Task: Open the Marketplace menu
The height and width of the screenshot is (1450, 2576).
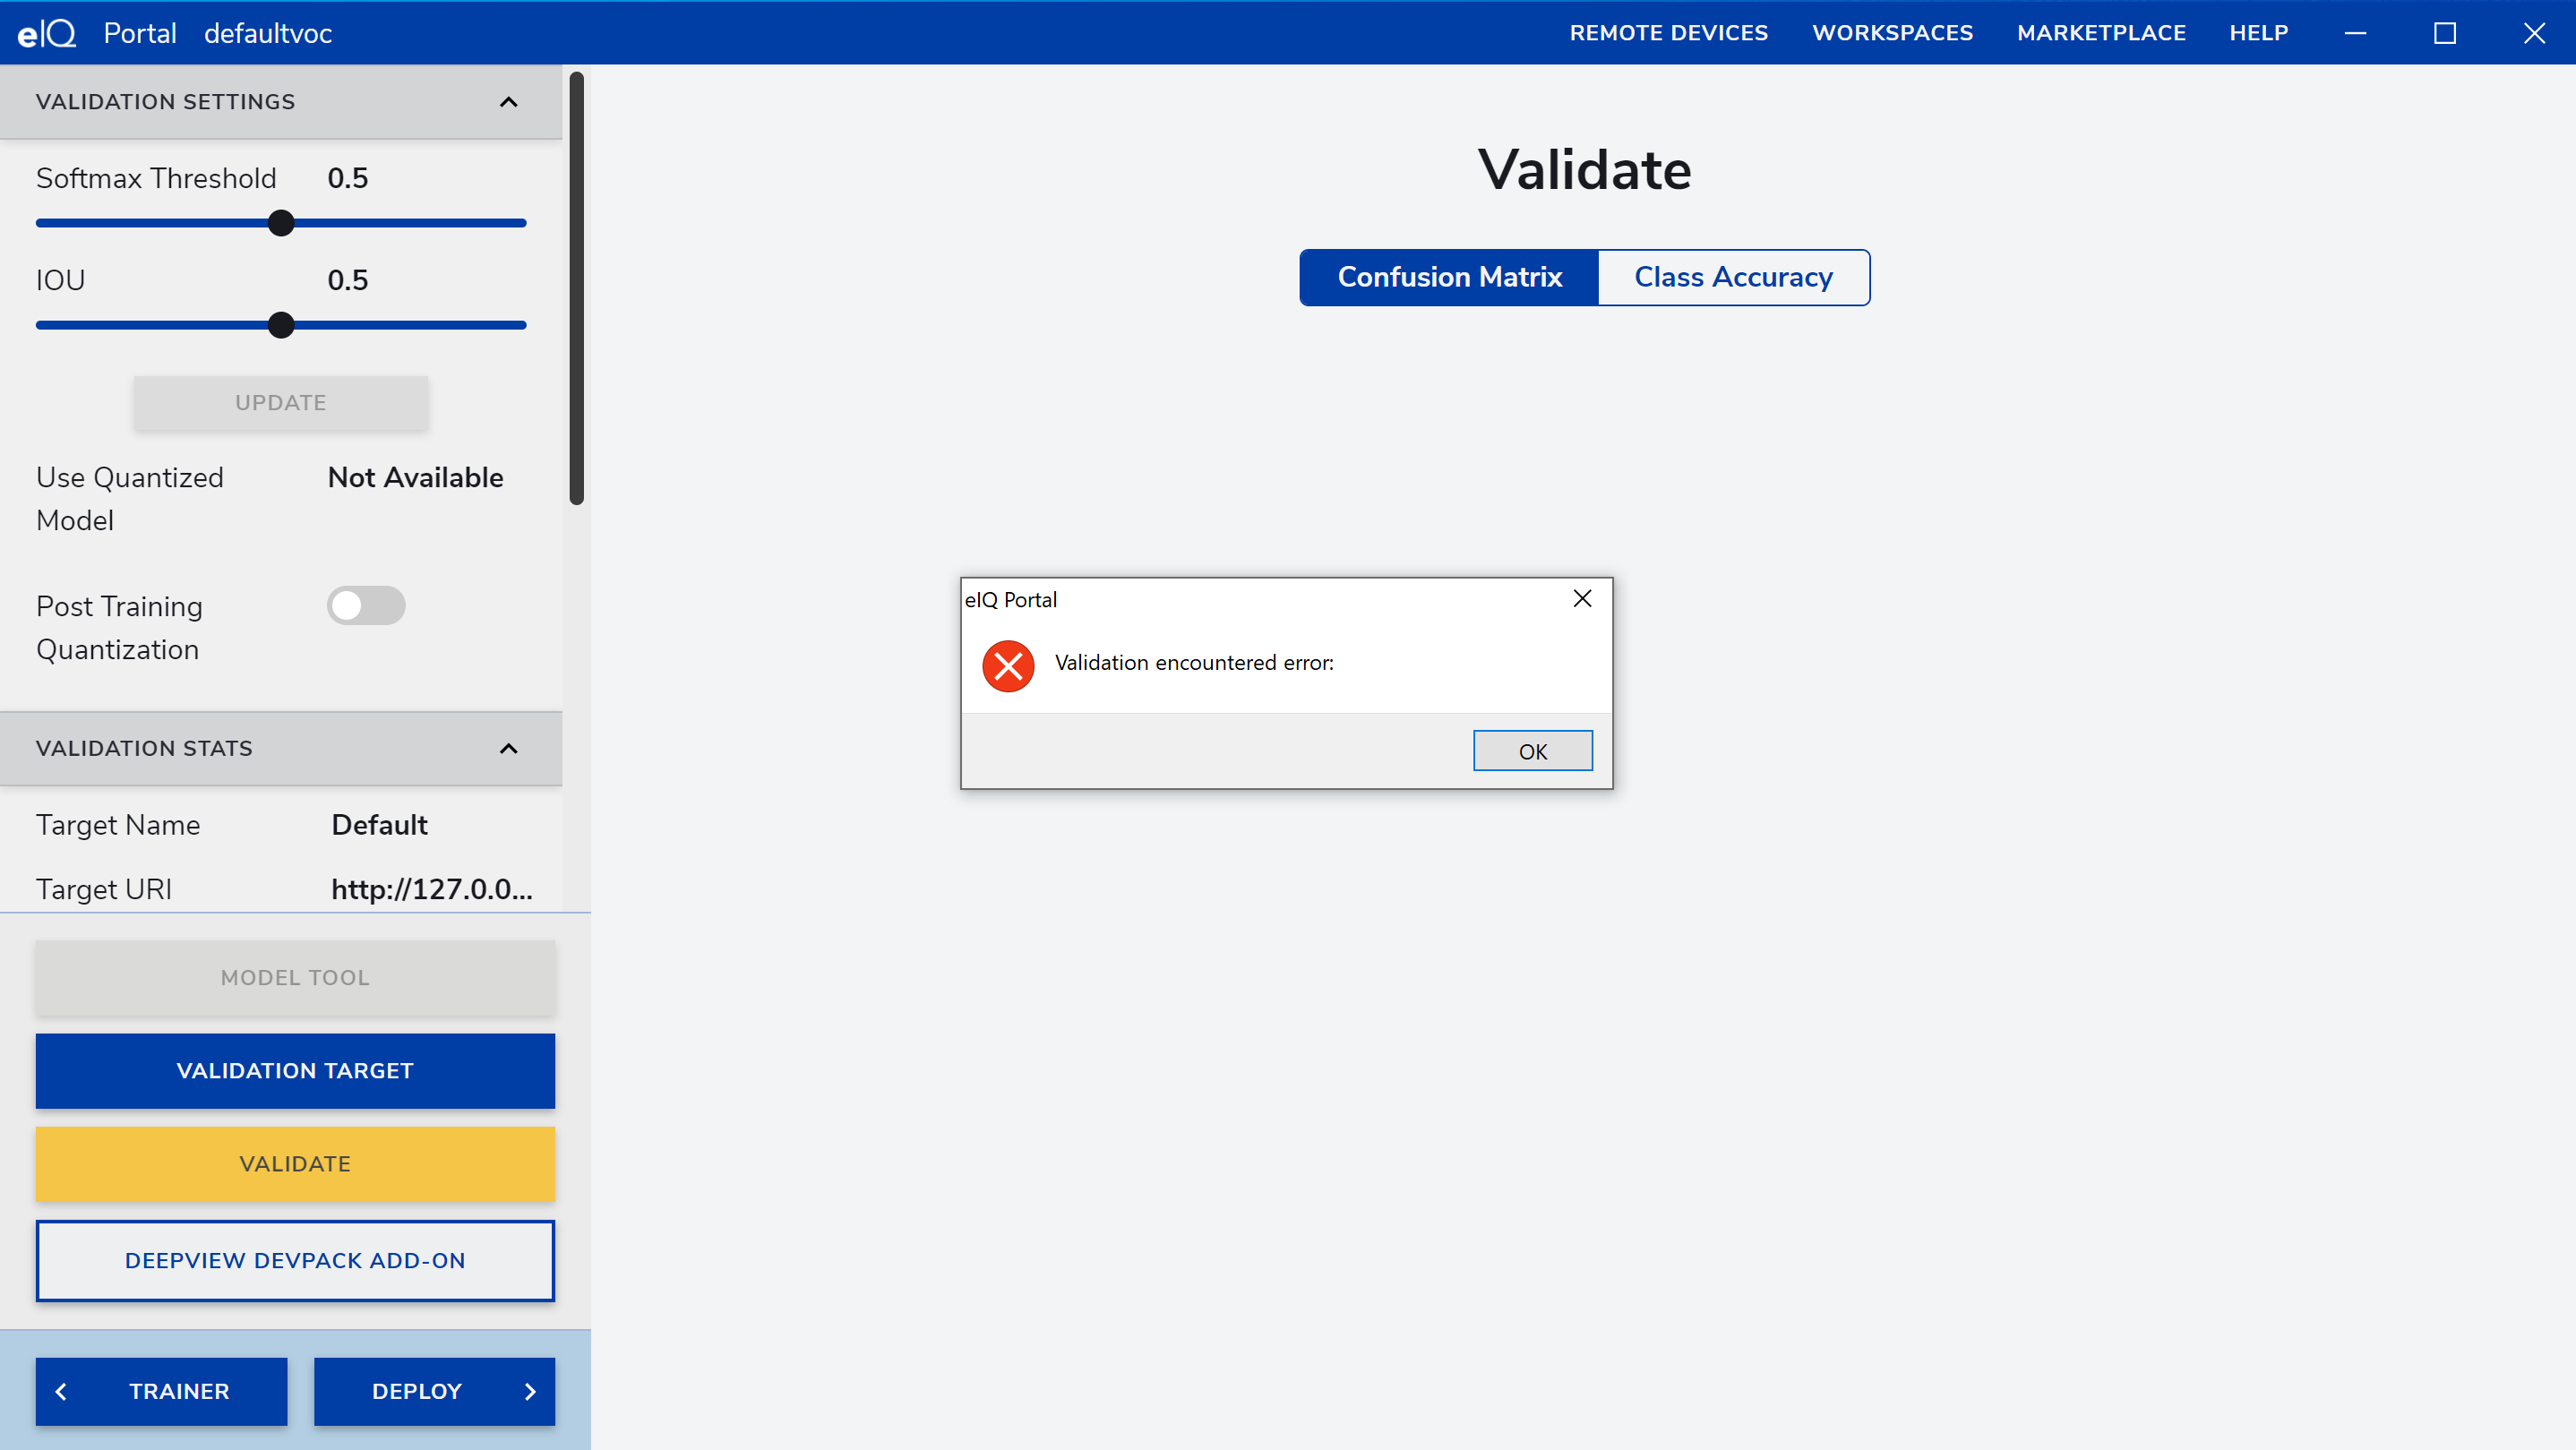Action: click(x=2100, y=33)
